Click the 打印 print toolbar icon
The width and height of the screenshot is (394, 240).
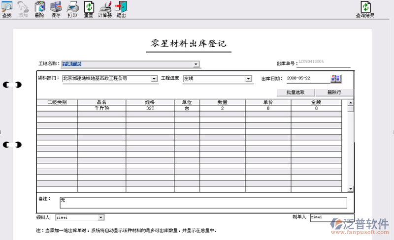pos(72,8)
